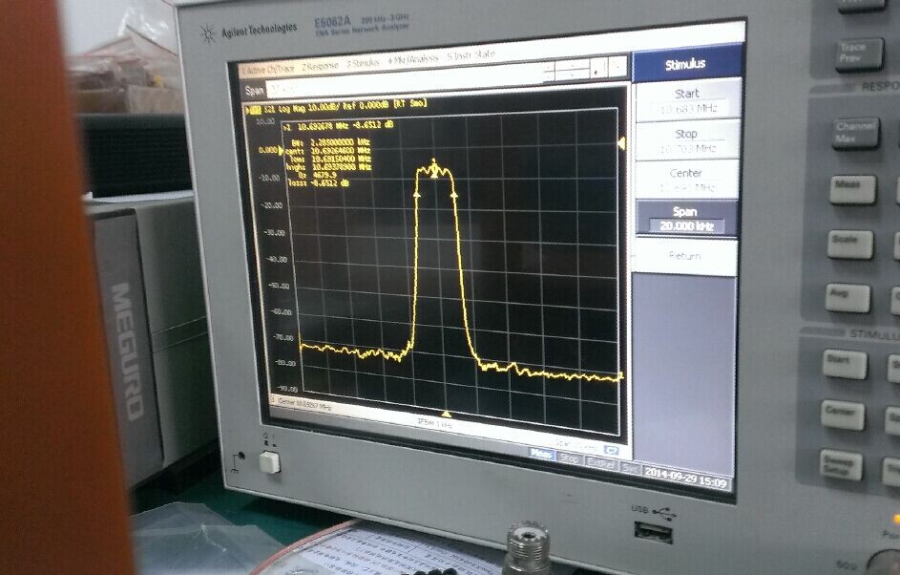Viewport: 900px width, 575px height.
Task: Click the Svc status bar indicator
Action: tap(630, 467)
